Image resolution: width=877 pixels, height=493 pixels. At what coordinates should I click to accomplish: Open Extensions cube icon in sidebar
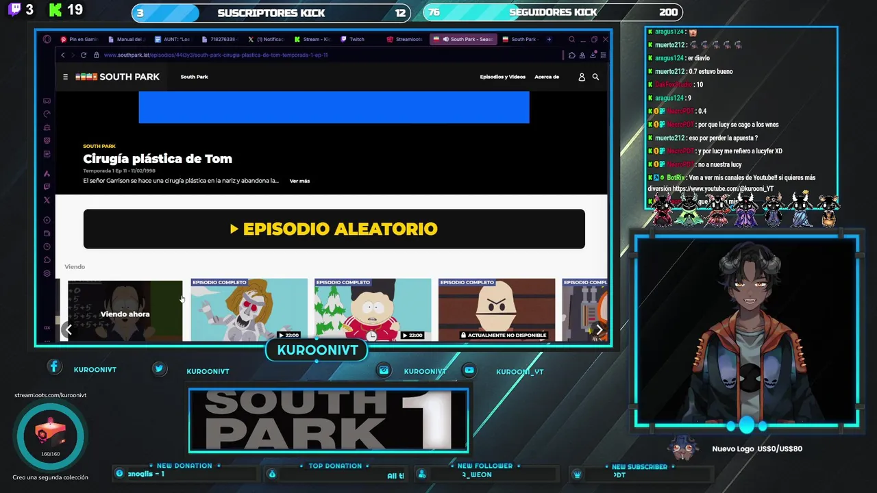(47, 260)
